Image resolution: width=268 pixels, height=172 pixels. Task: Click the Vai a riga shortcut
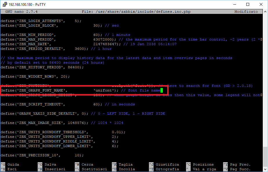tap(201, 169)
